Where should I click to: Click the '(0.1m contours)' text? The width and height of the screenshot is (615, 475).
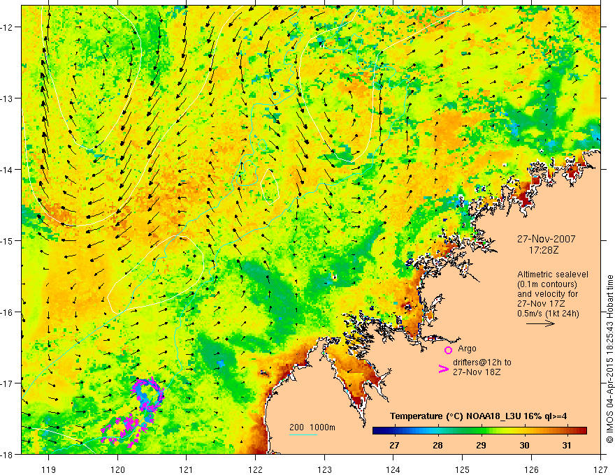click(547, 284)
